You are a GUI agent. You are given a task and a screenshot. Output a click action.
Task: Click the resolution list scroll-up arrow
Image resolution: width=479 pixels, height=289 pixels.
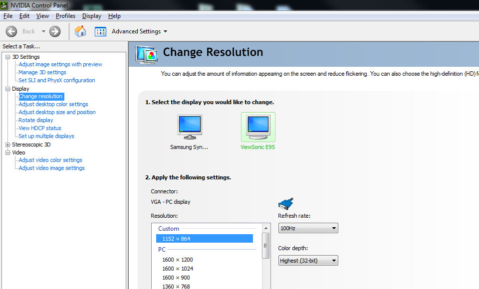(x=266, y=228)
